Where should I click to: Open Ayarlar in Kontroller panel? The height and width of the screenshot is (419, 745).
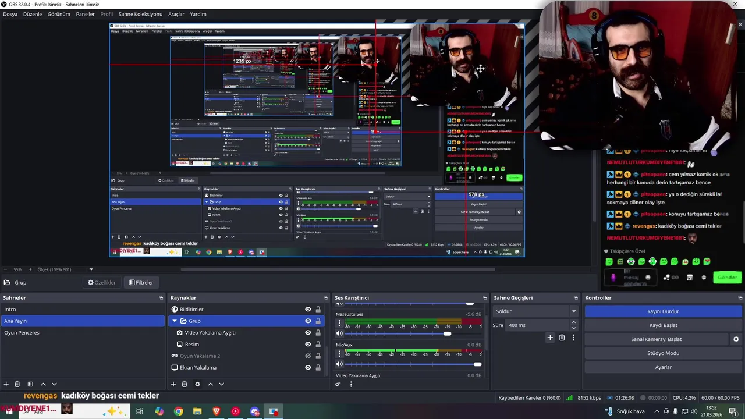click(x=663, y=367)
